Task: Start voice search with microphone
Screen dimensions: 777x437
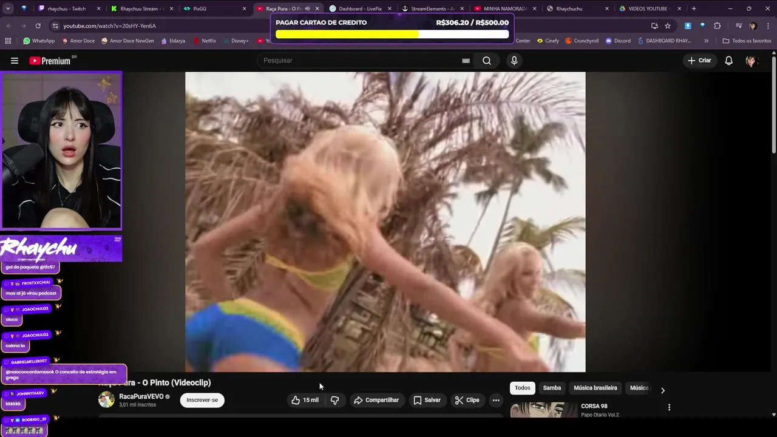Action: pyautogui.click(x=514, y=61)
